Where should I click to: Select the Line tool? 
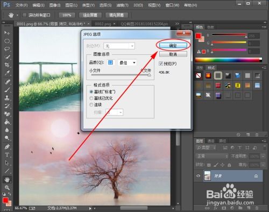(7, 171)
